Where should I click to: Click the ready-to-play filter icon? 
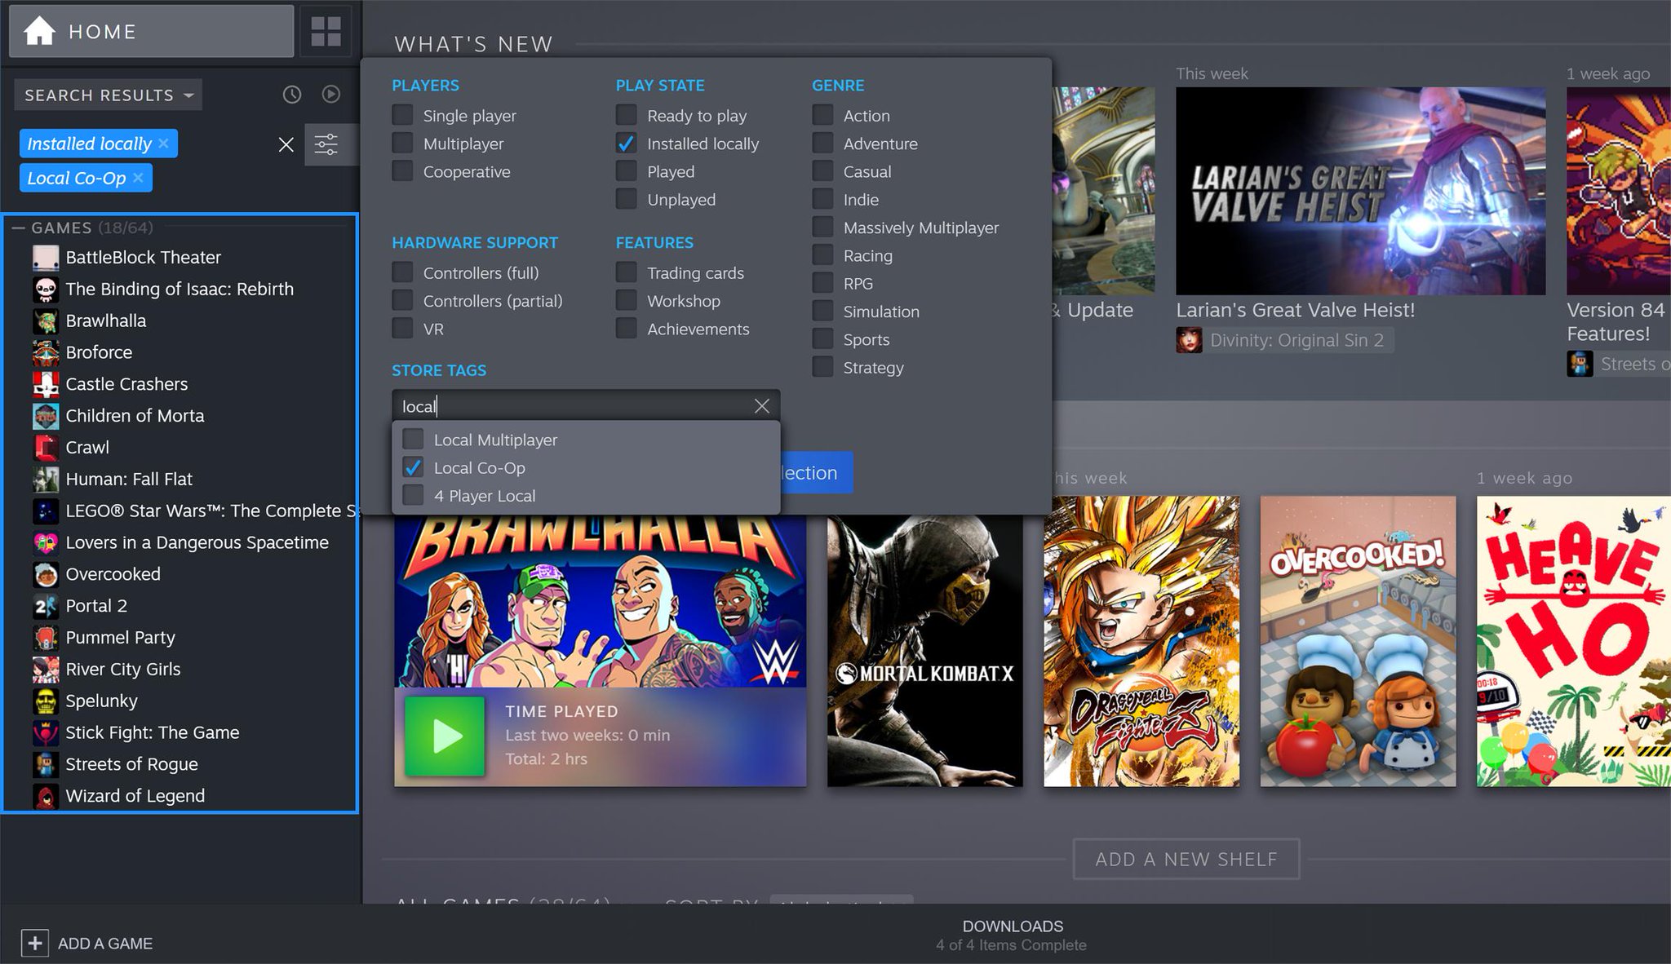tap(330, 95)
